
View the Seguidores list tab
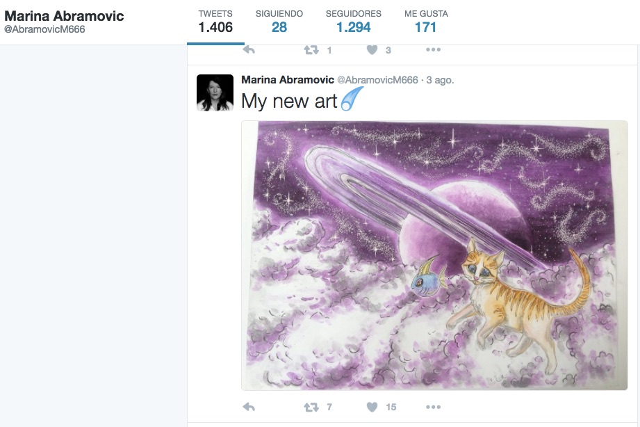tap(353, 22)
